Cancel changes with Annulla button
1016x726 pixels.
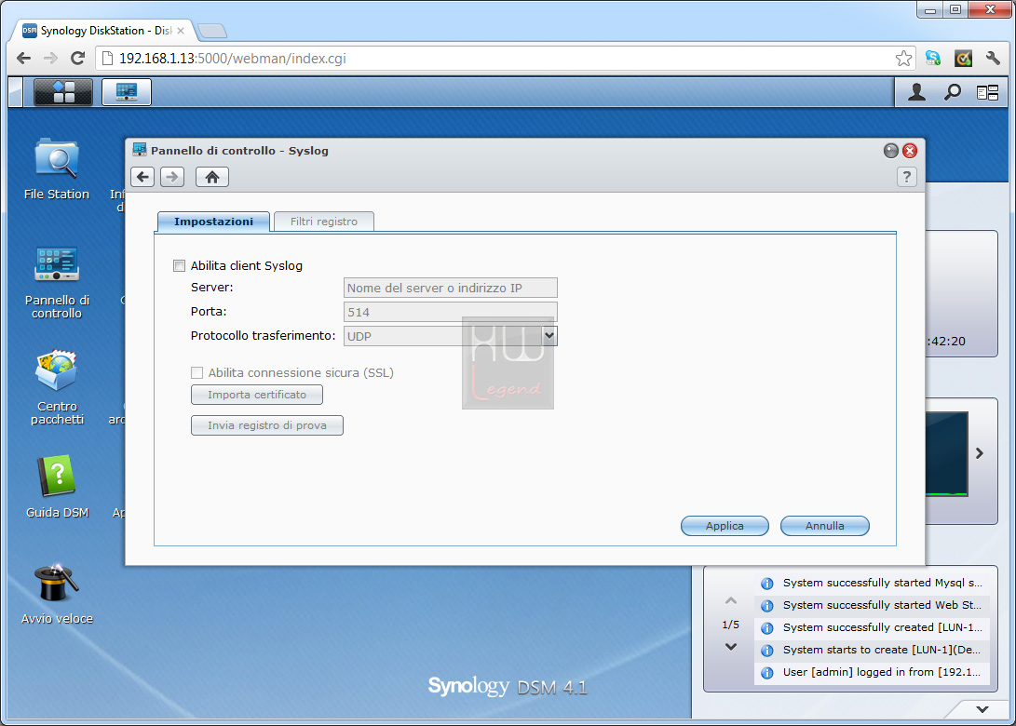point(824,526)
